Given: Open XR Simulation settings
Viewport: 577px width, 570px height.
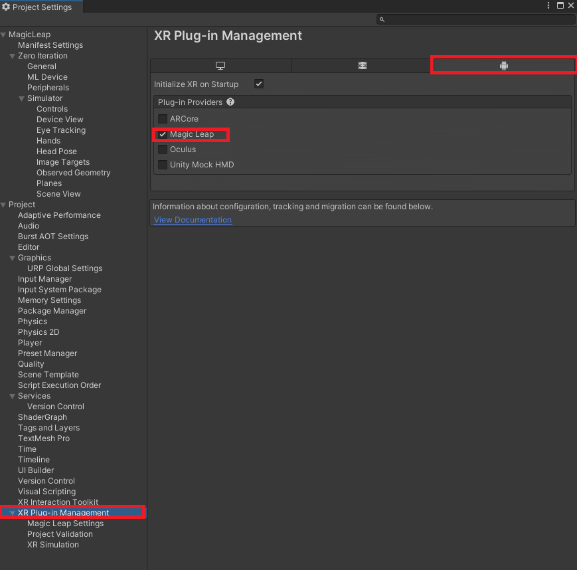Looking at the screenshot, I should click(x=53, y=545).
